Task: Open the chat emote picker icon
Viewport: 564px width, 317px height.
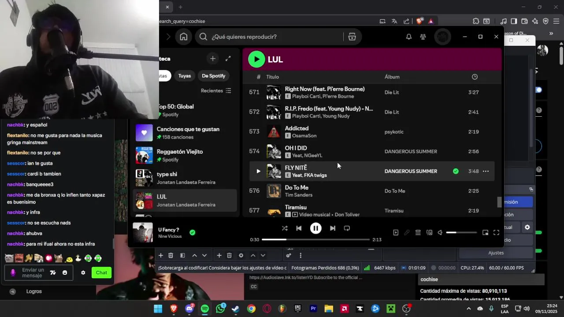Action: [x=65, y=273]
